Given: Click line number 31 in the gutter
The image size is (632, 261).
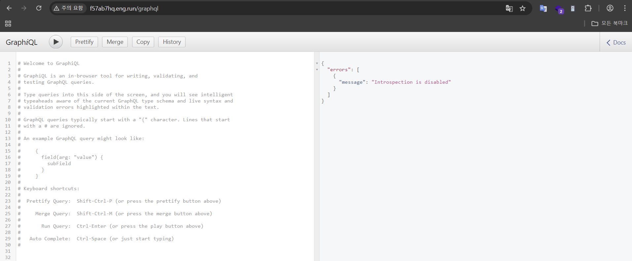Looking at the screenshot, I should pos(8,251).
